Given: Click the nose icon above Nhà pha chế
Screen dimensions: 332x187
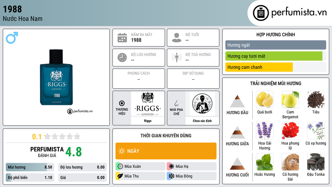Looking at the screenshot, I should (176, 103).
